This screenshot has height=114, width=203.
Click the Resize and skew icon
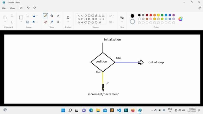point(28,22)
